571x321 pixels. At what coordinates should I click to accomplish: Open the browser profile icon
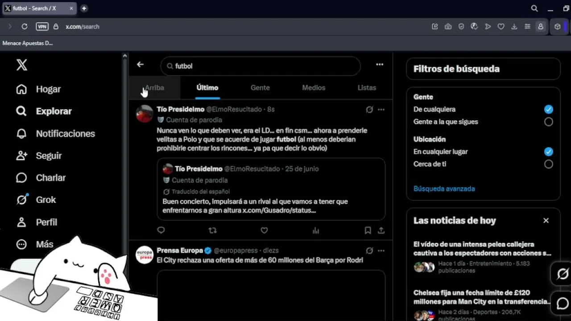click(541, 27)
